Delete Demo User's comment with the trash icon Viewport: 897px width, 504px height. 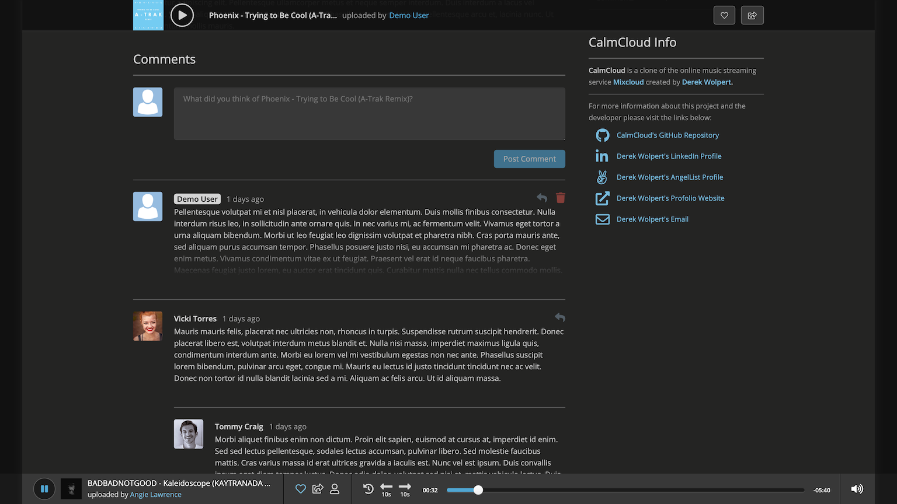561,198
